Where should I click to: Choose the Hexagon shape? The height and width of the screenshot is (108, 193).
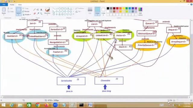62,11
